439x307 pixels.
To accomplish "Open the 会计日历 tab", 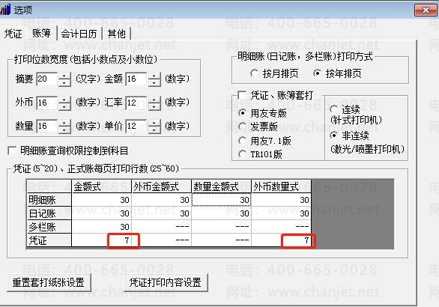I will 79,34.
